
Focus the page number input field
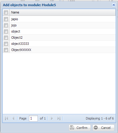click(33, 118)
